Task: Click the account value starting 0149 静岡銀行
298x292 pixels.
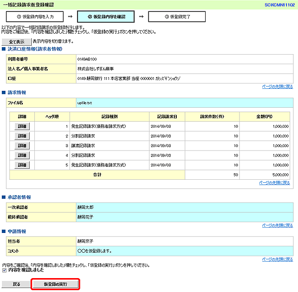Action: pyautogui.click(x=129, y=78)
